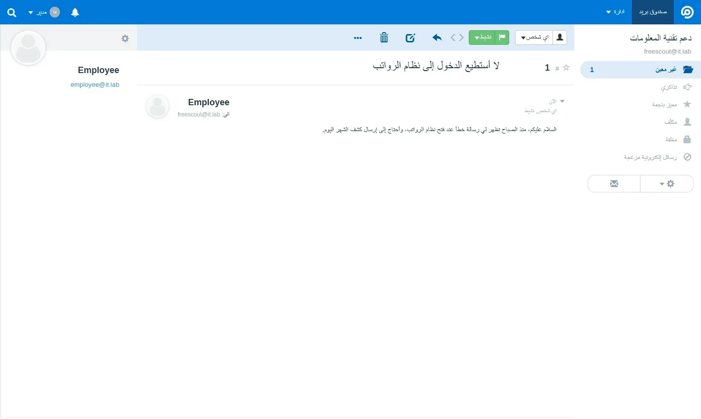Click the add note pencil icon
701x419 pixels.
click(410, 38)
